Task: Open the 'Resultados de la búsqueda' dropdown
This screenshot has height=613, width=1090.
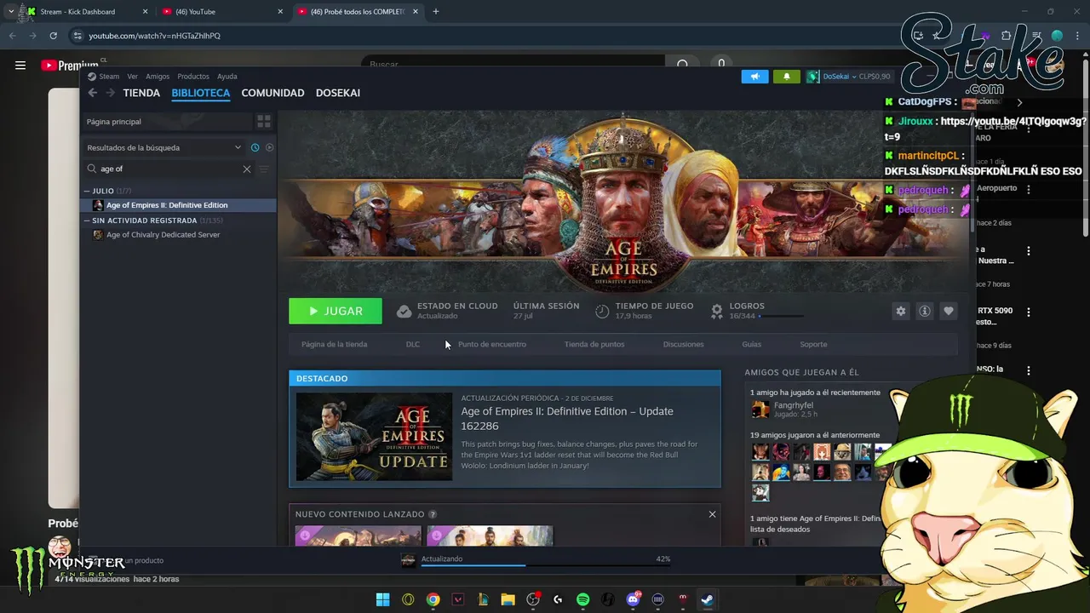Action: coord(165,147)
